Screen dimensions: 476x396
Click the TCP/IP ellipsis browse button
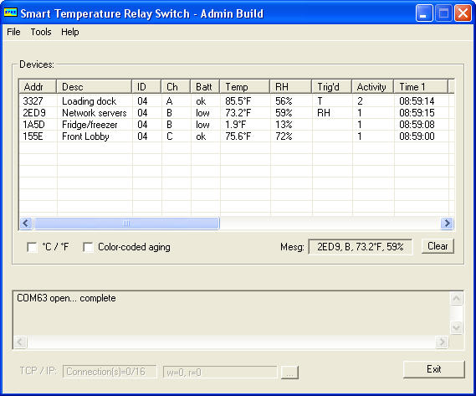289,373
